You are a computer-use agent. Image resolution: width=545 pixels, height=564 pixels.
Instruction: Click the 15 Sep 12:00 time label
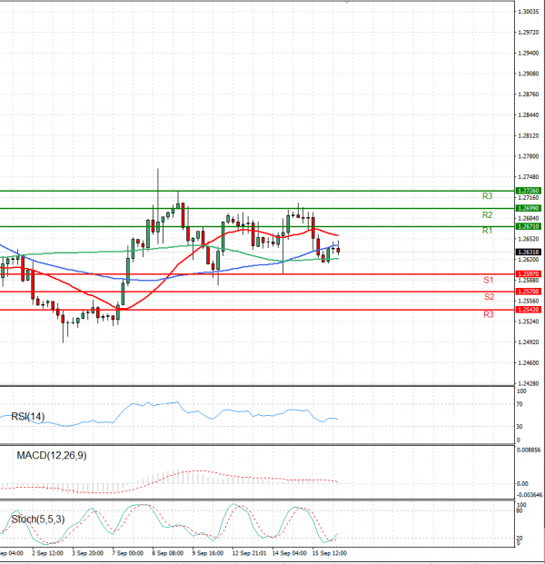coord(329,553)
